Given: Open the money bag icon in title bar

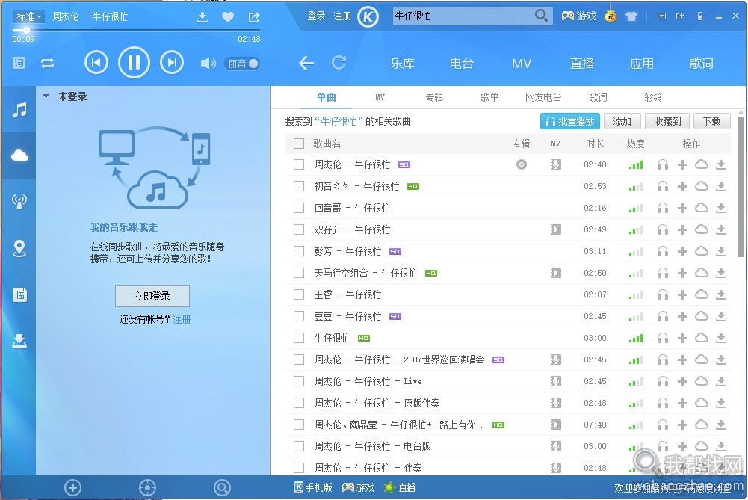Looking at the screenshot, I should 611,16.
